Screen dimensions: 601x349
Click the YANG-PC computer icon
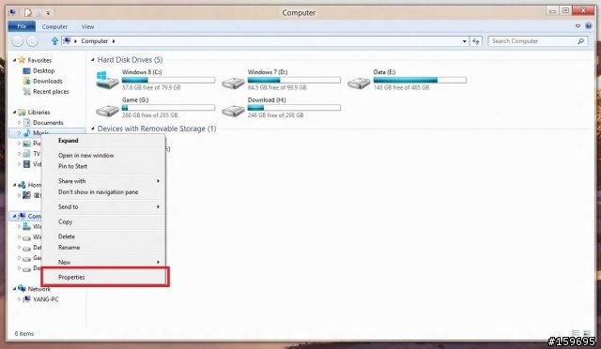tap(26, 299)
